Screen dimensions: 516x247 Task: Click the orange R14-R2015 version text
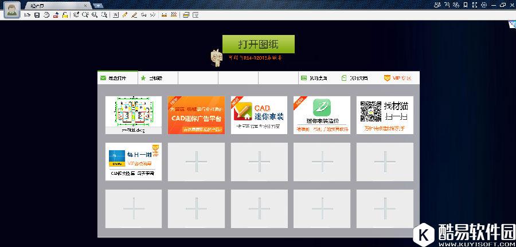256,58
